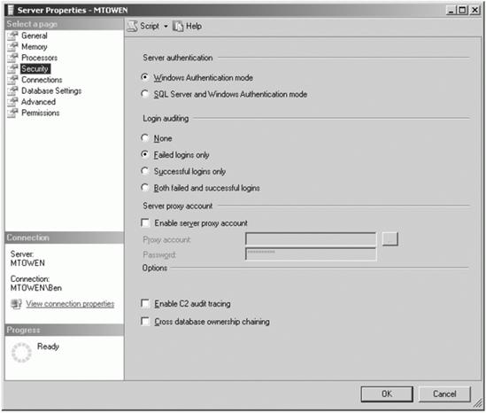Click the Memory page icon

pos(12,47)
